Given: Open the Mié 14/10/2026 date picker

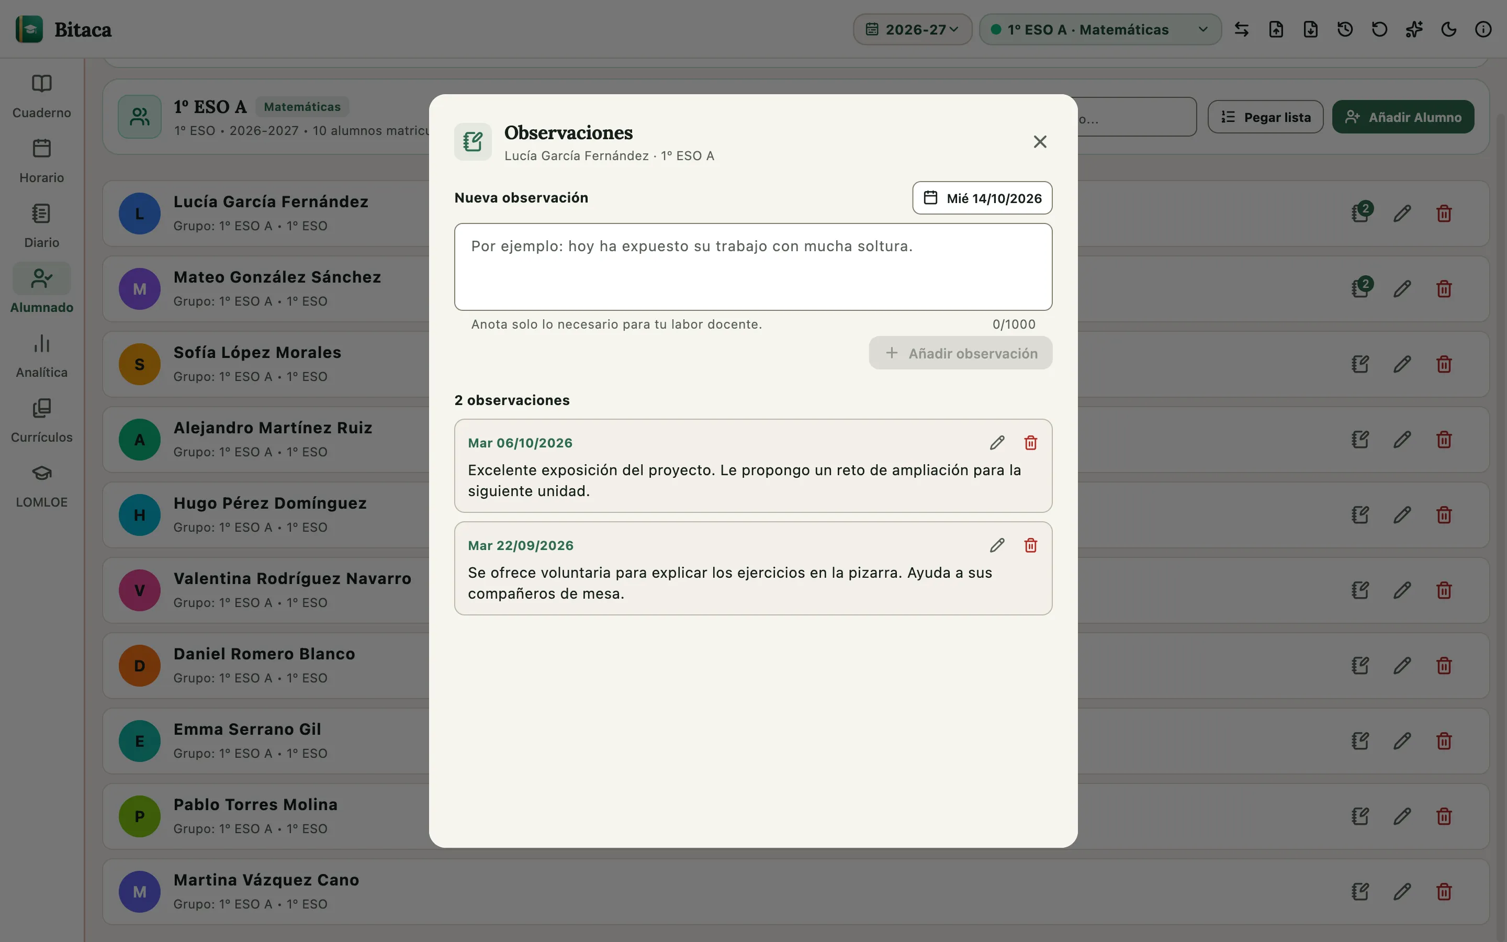Looking at the screenshot, I should pos(982,198).
